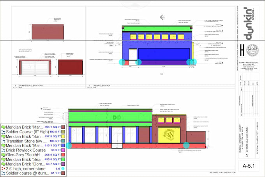Click the A-5.1 sheet number box
Screen dimensions: 265x177
[x=249, y=166]
